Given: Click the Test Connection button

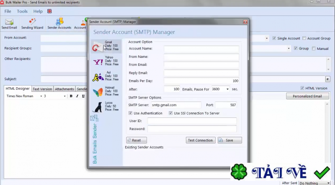Looking at the screenshot, I should [201, 140].
